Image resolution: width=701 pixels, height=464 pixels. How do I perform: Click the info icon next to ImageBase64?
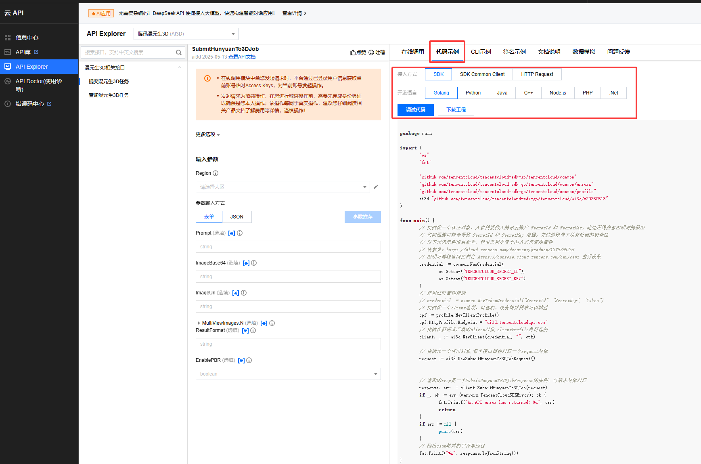coord(254,263)
